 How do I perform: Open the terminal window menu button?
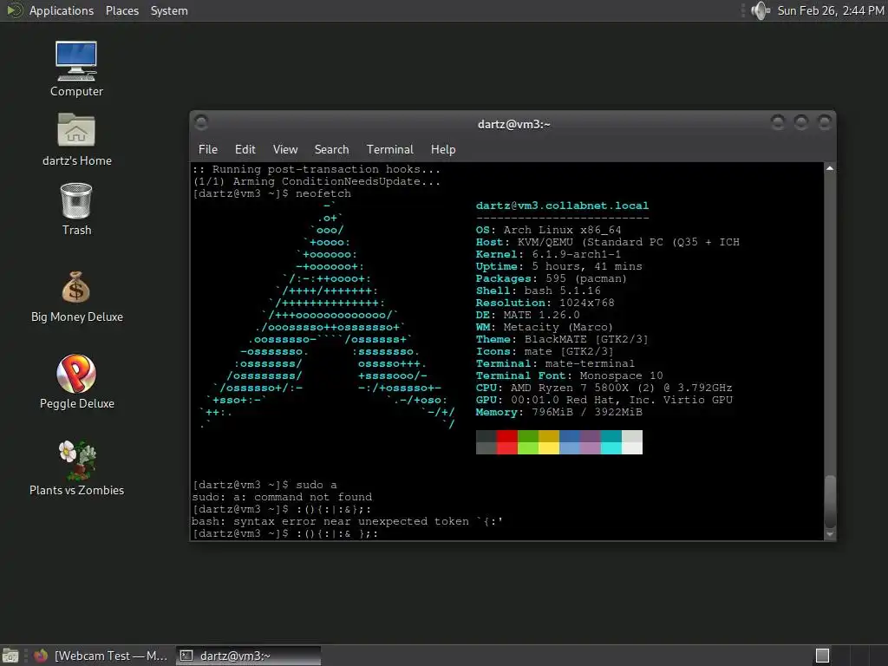point(201,121)
